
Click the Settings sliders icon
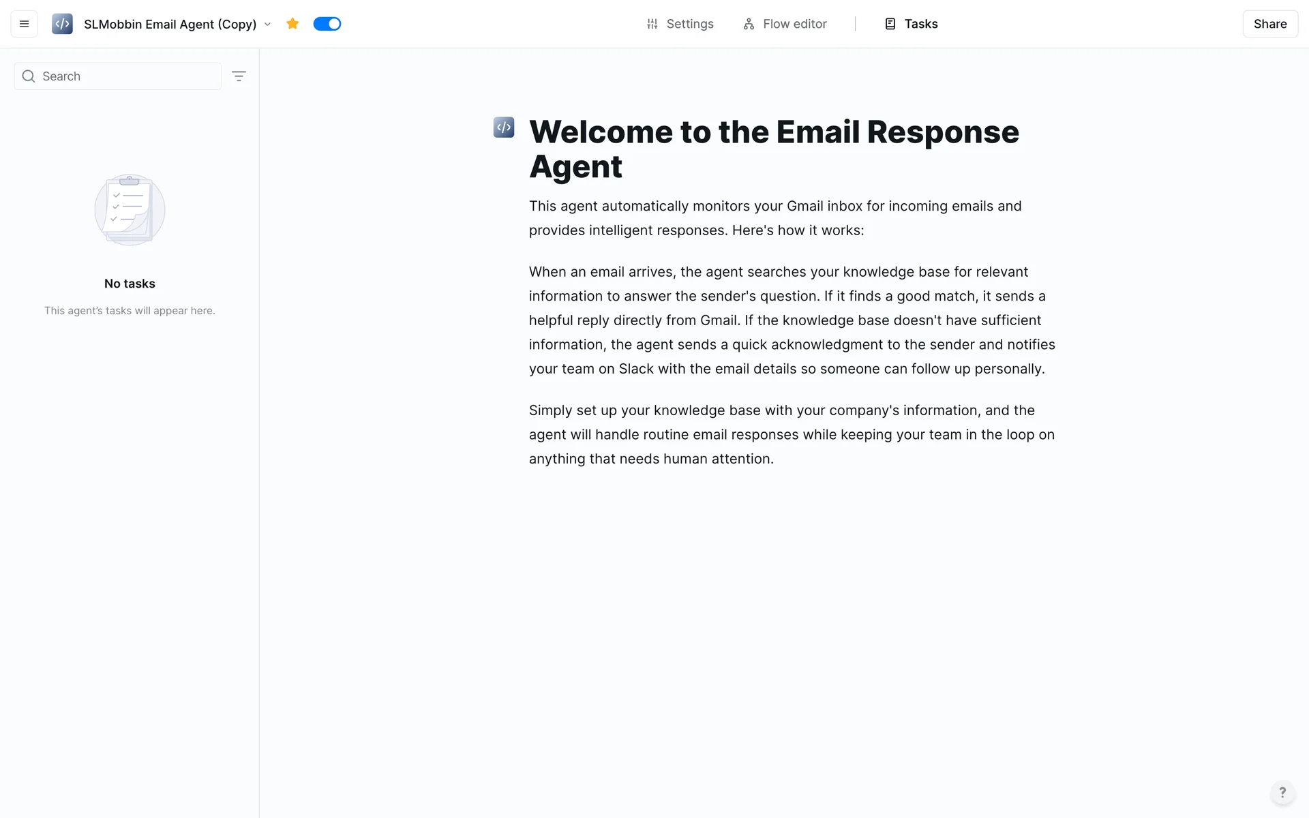(652, 24)
